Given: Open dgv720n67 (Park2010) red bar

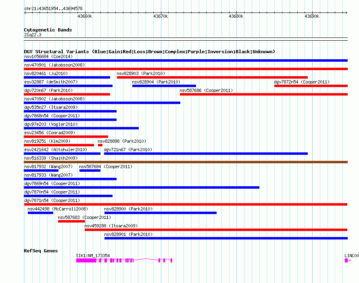Looking at the screenshot, I should click(x=67, y=94).
